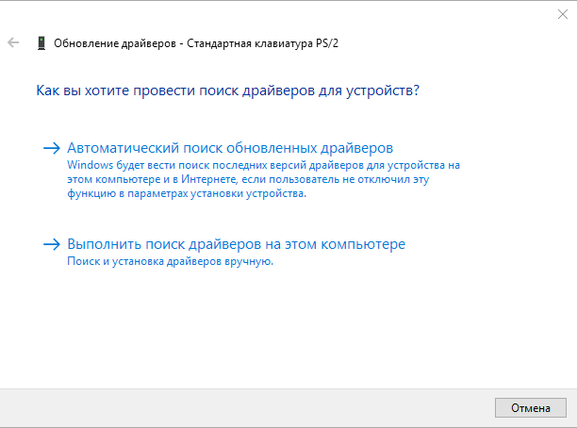
Task: Click the resize grip in the bottom-right corner
Action: coord(571,422)
